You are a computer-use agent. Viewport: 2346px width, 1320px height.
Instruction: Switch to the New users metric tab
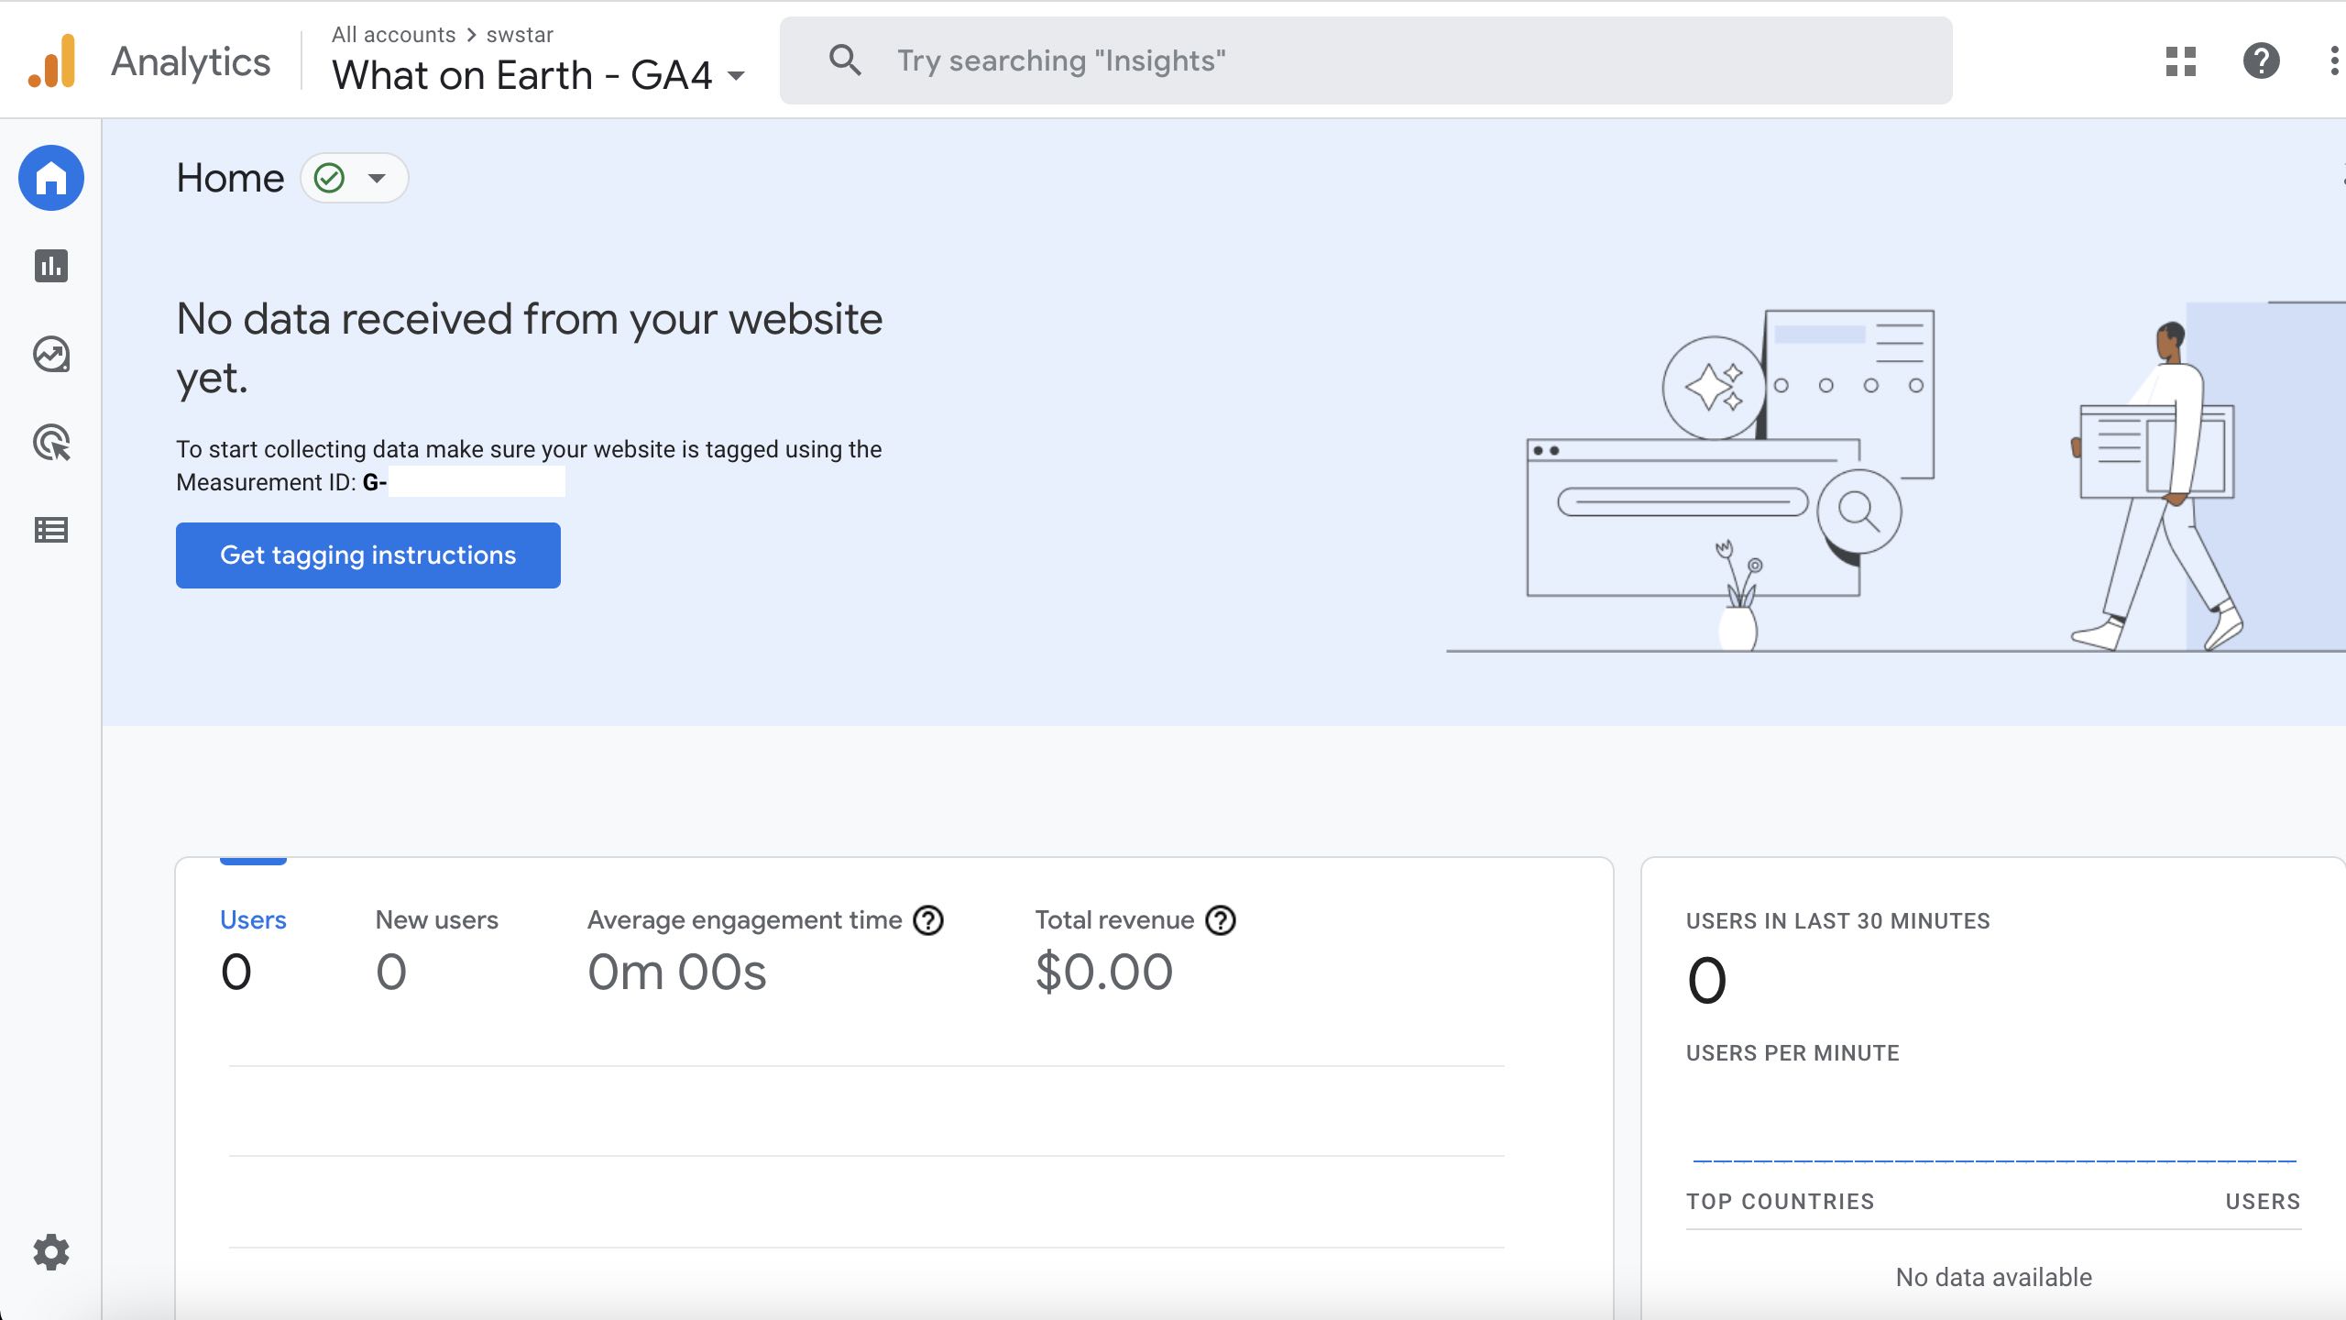click(x=437, y=919)
